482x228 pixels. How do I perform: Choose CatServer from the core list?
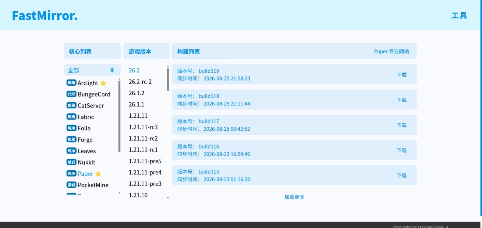click(x=90, y=105)
